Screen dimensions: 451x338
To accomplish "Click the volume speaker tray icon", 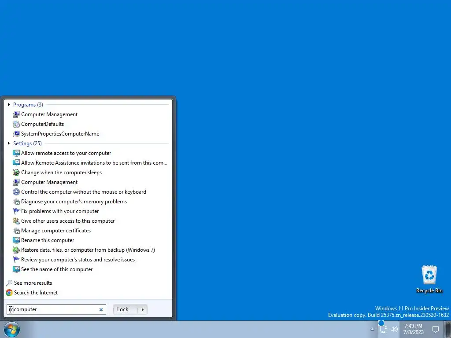I will click(394, 329).
